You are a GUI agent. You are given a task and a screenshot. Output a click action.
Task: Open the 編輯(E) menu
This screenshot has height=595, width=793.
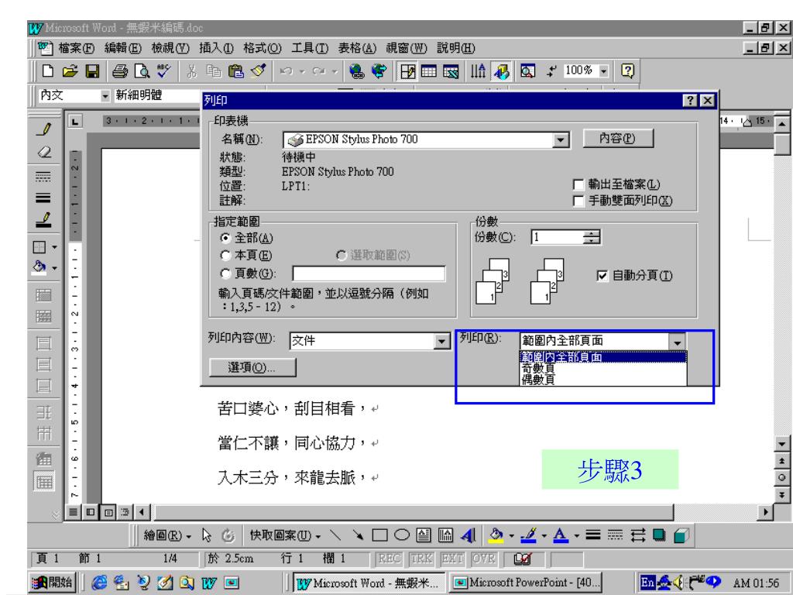click(x=123, y=48)
